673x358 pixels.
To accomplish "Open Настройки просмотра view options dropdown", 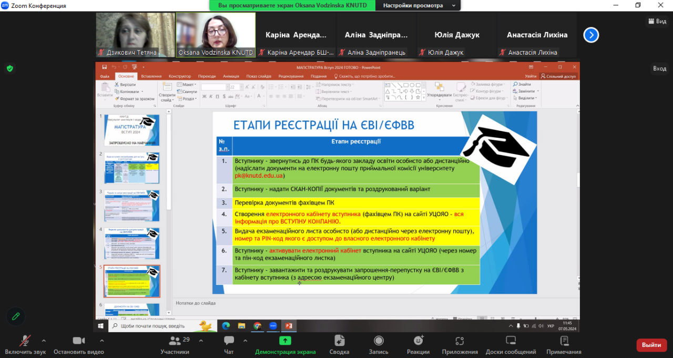I will (x=418, y=5).
